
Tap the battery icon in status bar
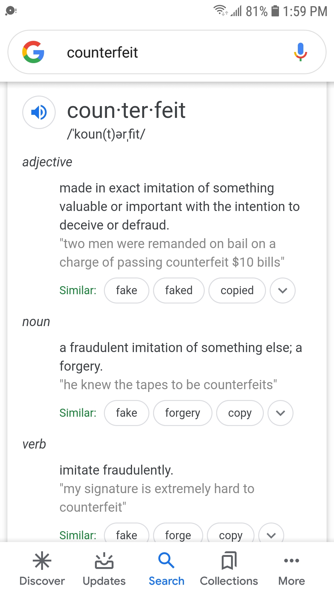click(x=275, y=11)
